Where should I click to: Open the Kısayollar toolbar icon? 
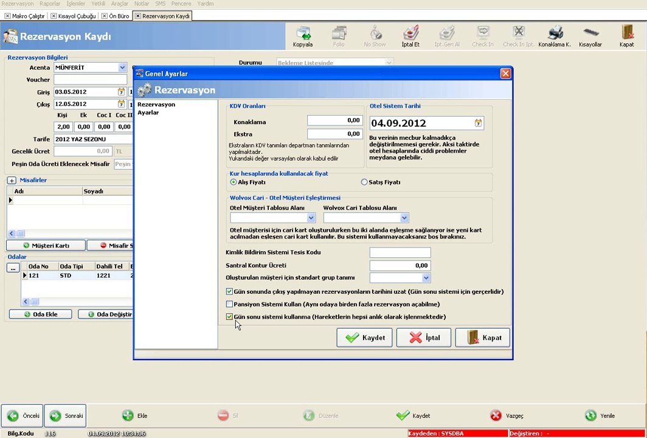[x=590, y=33]
